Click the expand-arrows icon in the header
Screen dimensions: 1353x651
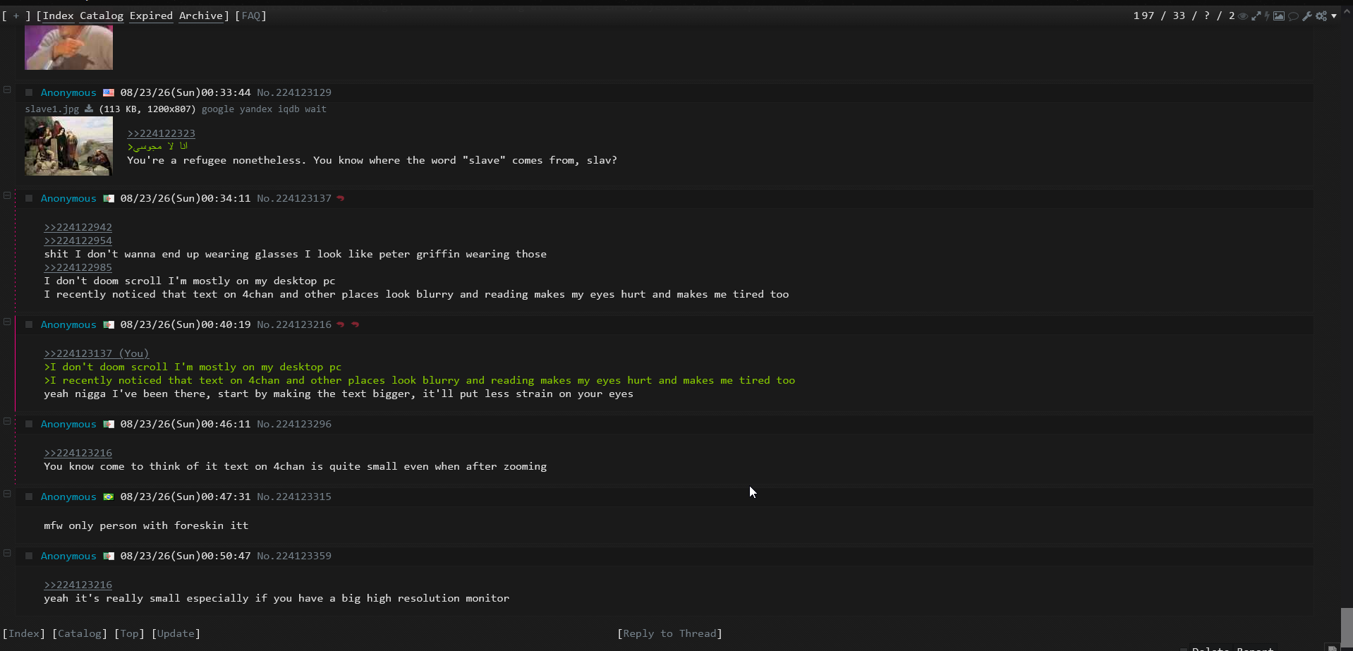coord(1256,16)
